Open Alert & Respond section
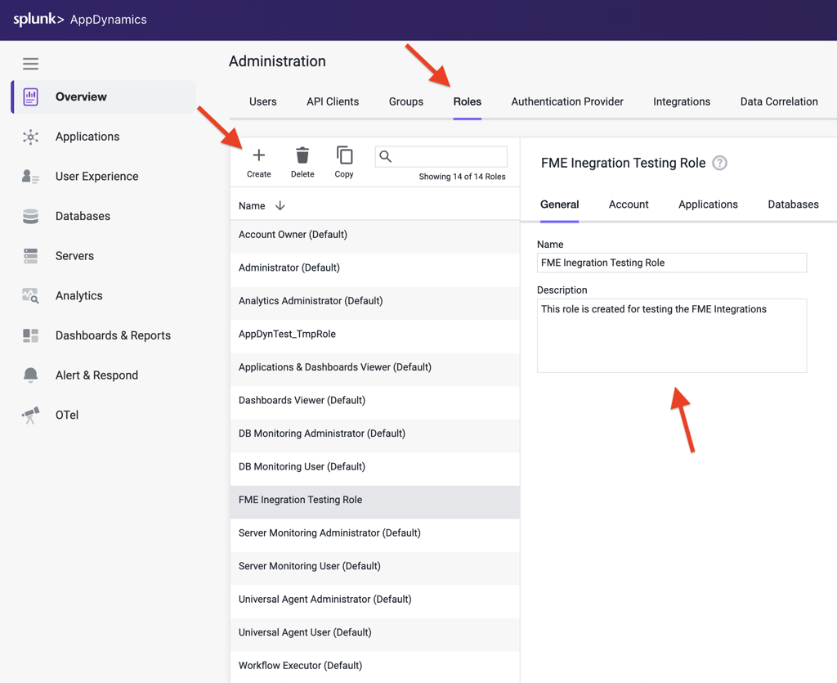This screenshot has width=837, height=683. pyautogui.click(x=96, y=375)
